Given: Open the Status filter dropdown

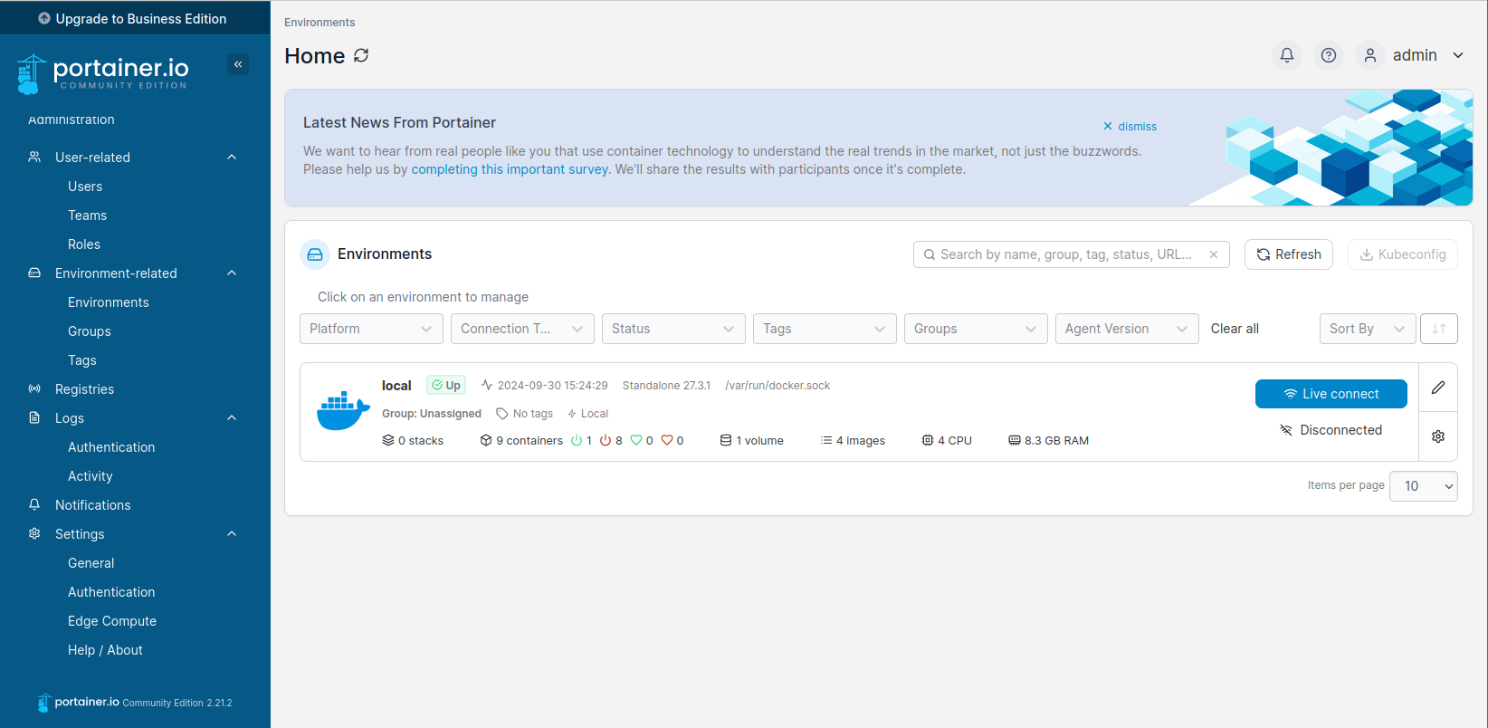Looking at the screenshot, I should coord(673,329).
